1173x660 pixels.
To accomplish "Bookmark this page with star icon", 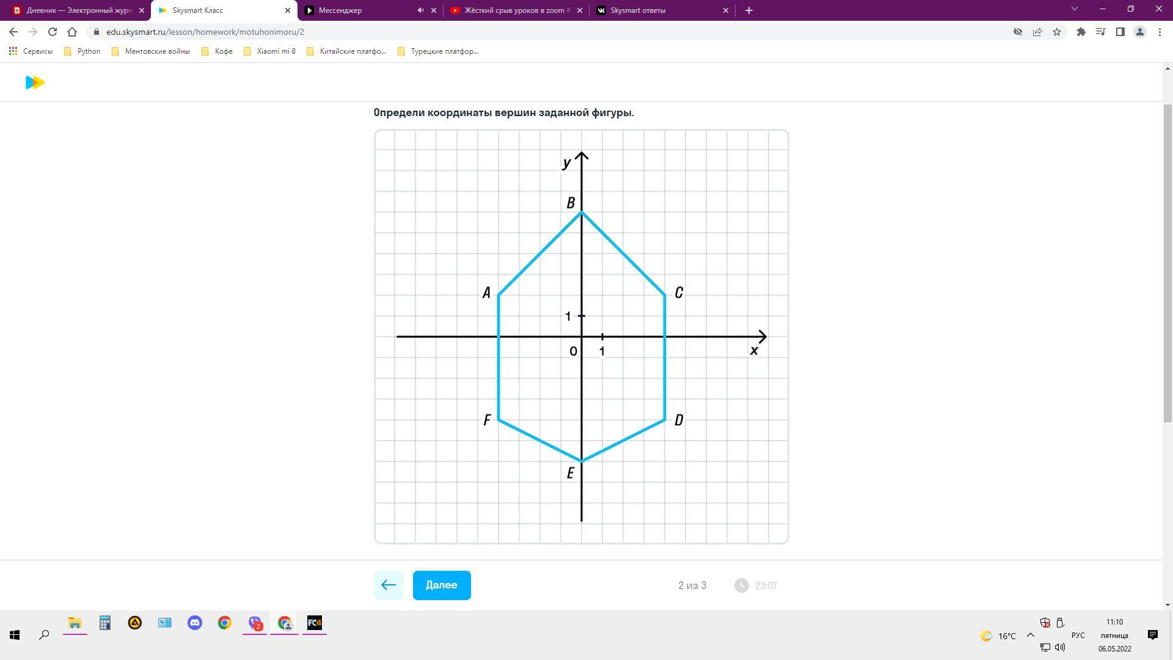I will 1057,32.
